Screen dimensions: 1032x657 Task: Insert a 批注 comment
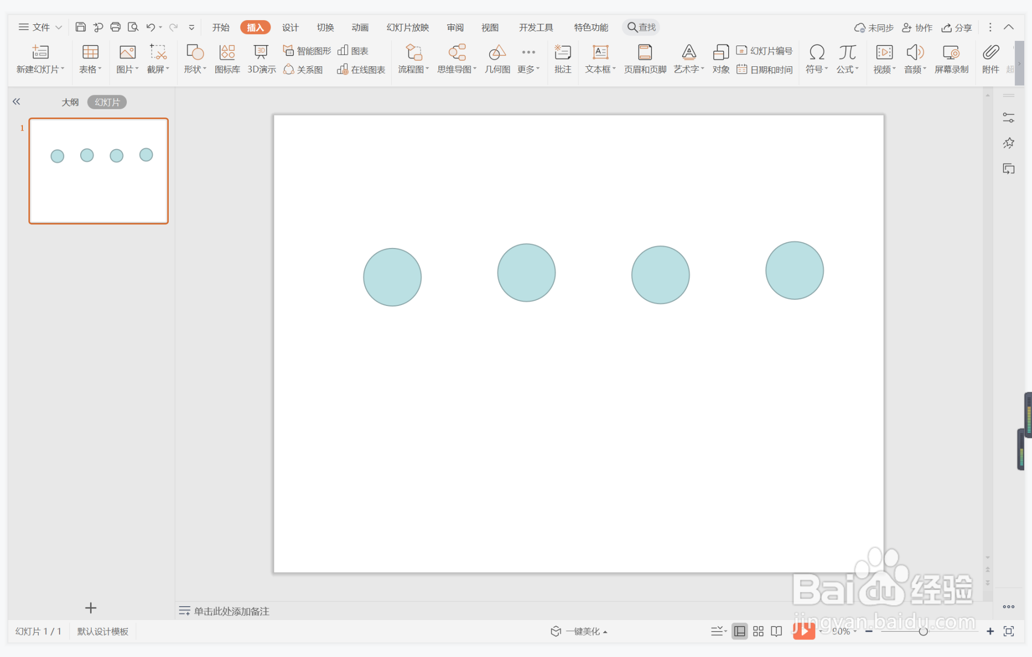pos(563,59)
